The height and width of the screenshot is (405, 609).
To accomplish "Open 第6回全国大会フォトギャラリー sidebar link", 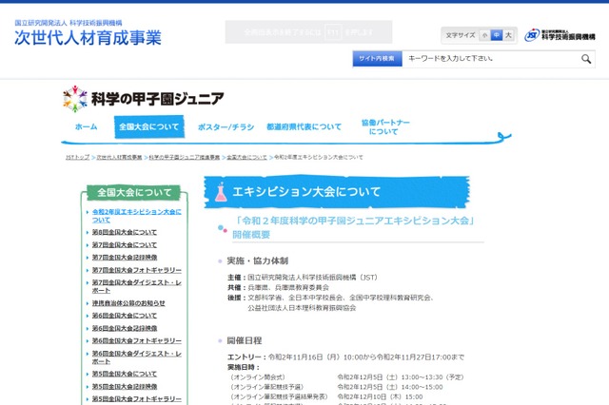I will pyautogui.click(x=136, y=340).
